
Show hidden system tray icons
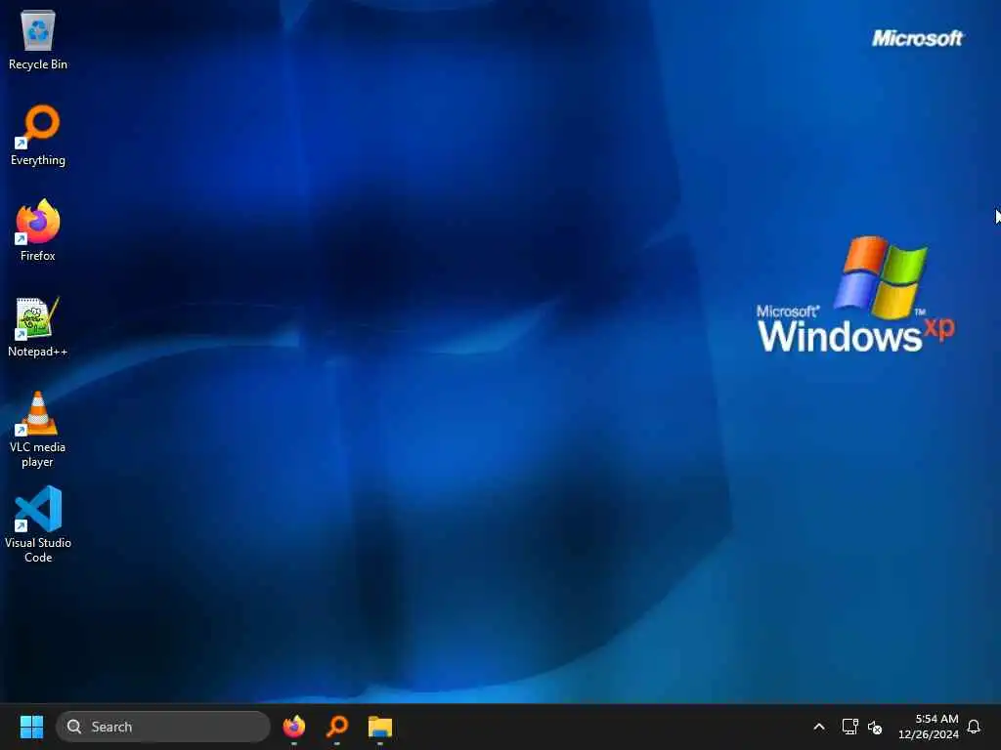(819, 727)
